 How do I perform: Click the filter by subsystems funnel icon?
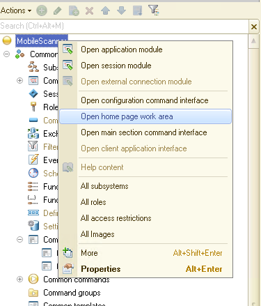pos(154,10)
